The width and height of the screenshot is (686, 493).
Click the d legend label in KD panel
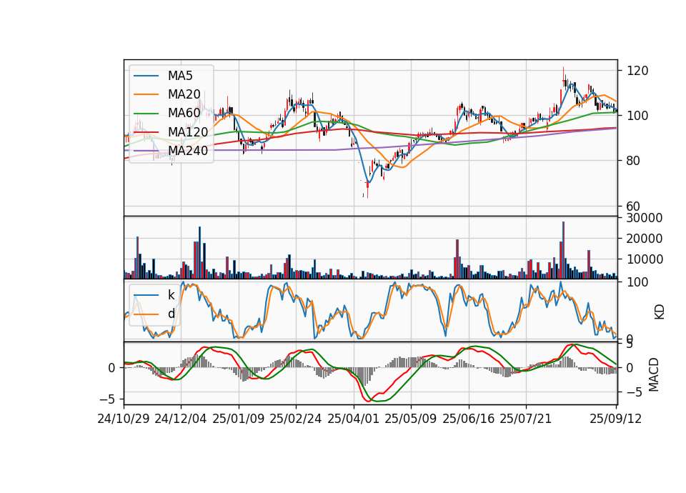coord(171,314)
